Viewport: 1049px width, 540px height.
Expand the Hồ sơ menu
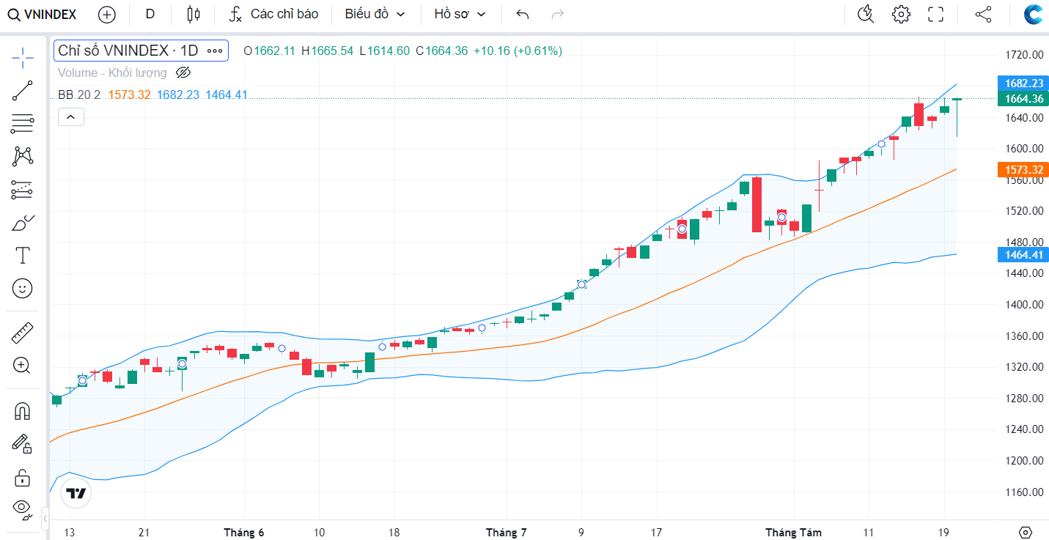[460, 14]
